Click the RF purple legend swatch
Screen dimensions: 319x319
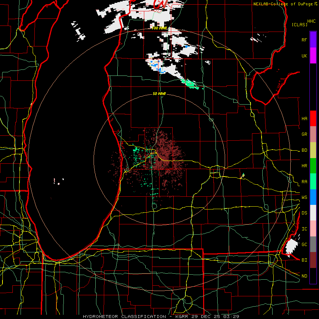[x=313, y=40]
